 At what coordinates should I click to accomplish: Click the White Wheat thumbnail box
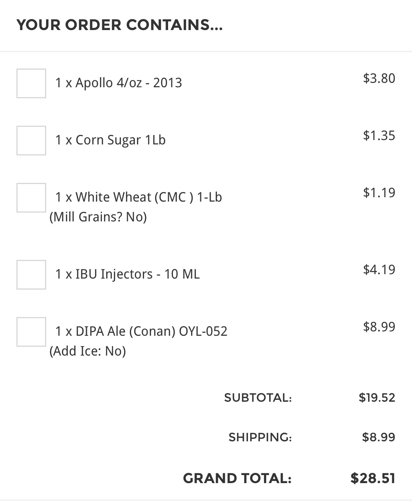tap(31, 198)
